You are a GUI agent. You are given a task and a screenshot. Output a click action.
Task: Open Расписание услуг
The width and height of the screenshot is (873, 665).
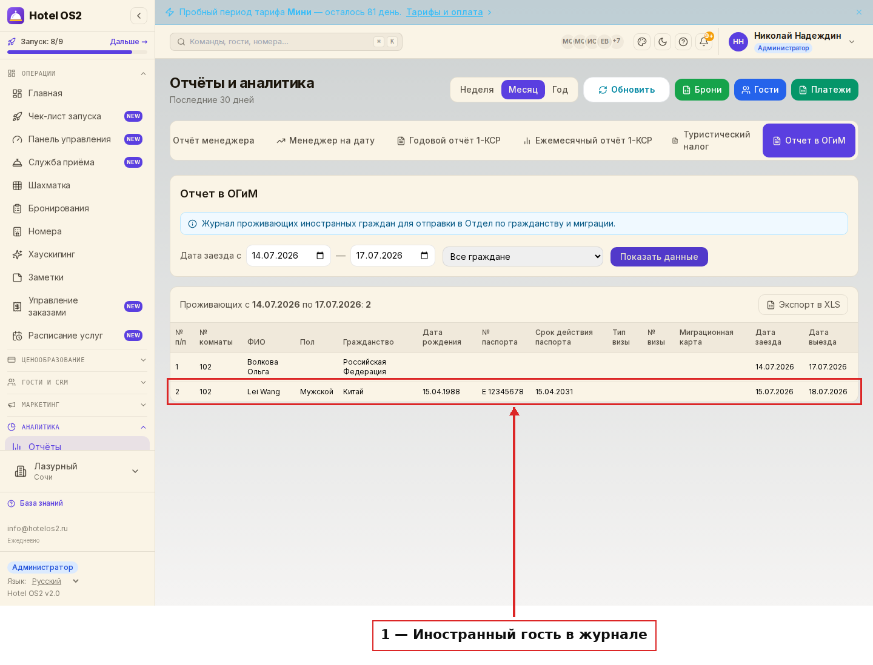coord(77,336)
